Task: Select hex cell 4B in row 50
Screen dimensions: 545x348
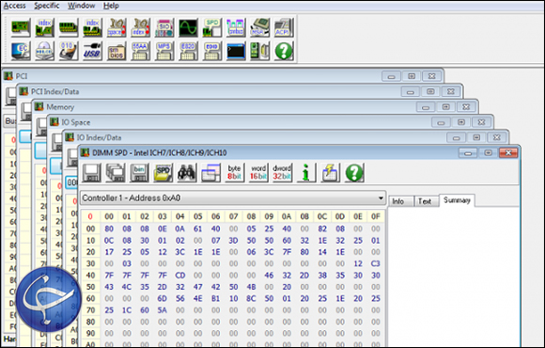Action: [x=251, y=287]
